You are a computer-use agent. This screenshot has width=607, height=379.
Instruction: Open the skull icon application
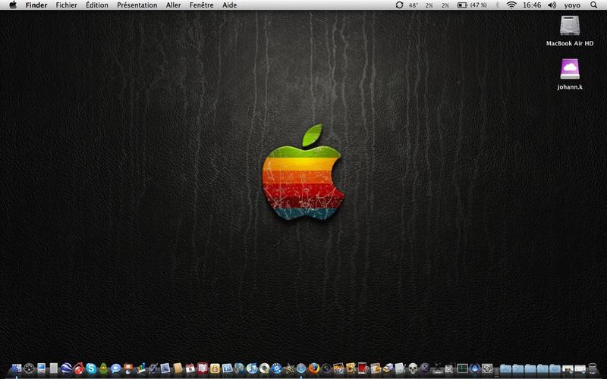[413, 368]
